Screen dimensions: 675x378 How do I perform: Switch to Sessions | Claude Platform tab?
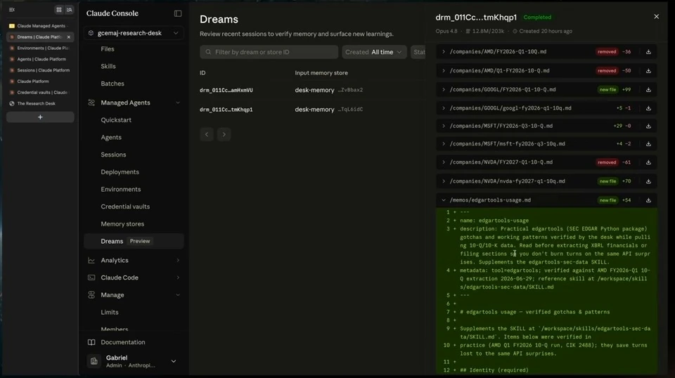[x=40, y=70]
